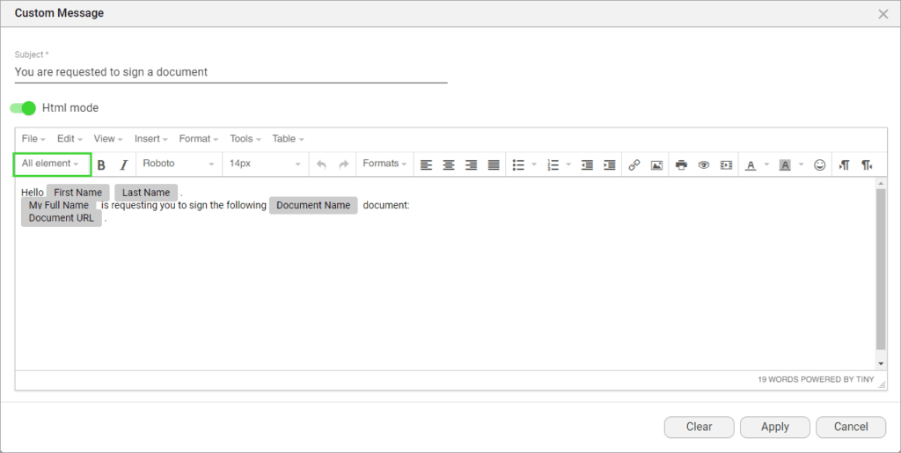
Task: Align text left
Action: pyautogui.click(x=426, y=164)
